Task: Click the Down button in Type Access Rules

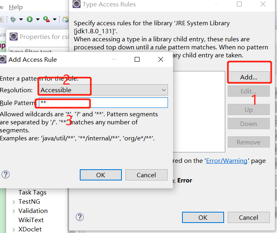Action: click(249, 124)
